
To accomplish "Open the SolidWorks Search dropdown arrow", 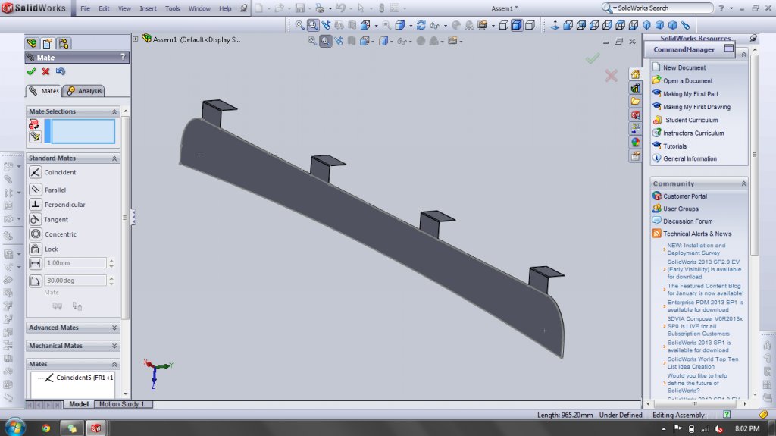I will coord(615,8).
